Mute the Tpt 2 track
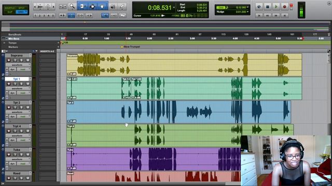 [27, 107]
